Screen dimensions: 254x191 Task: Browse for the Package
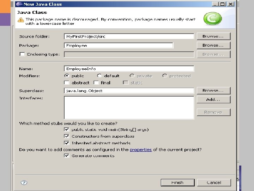pos(213,45)
